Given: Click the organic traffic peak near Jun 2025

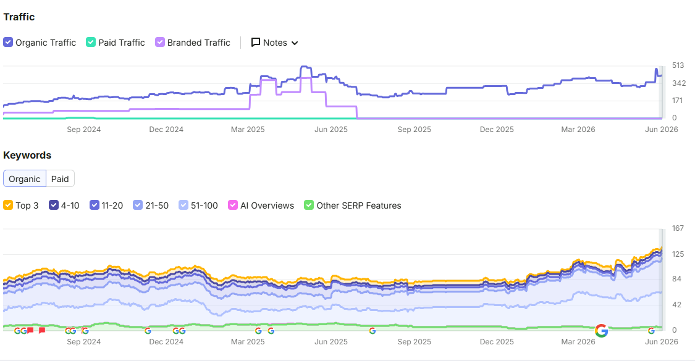Looking at the screenshot, I should [305, 67].
